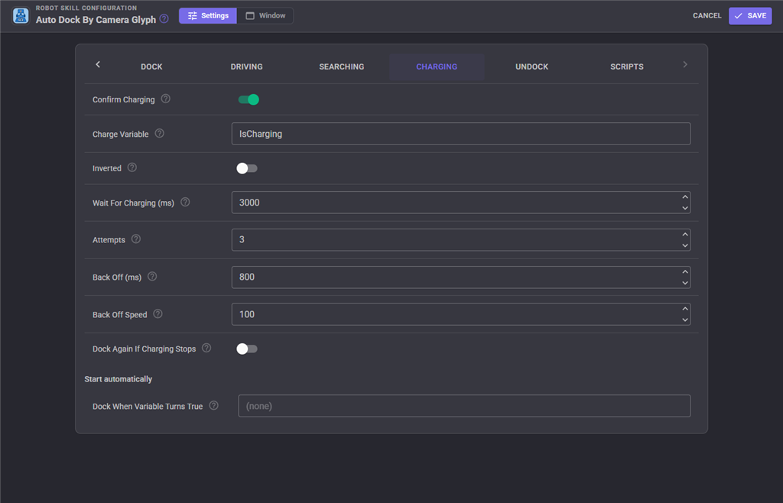
Task: Open help for Auto Dock By Camera Glyph title
Action: pos(164,19)
